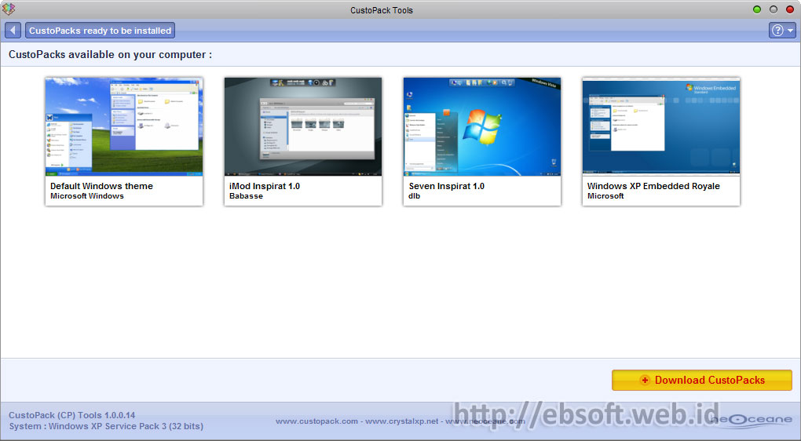Click the 'Default Windows theme' title text
The width and height of the screenshot is (801, 441).
(101, 186)
